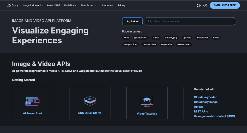Click the AI Power Start code window icon
Viewport: 247px width, 133px height.
(x=32, y=101)
